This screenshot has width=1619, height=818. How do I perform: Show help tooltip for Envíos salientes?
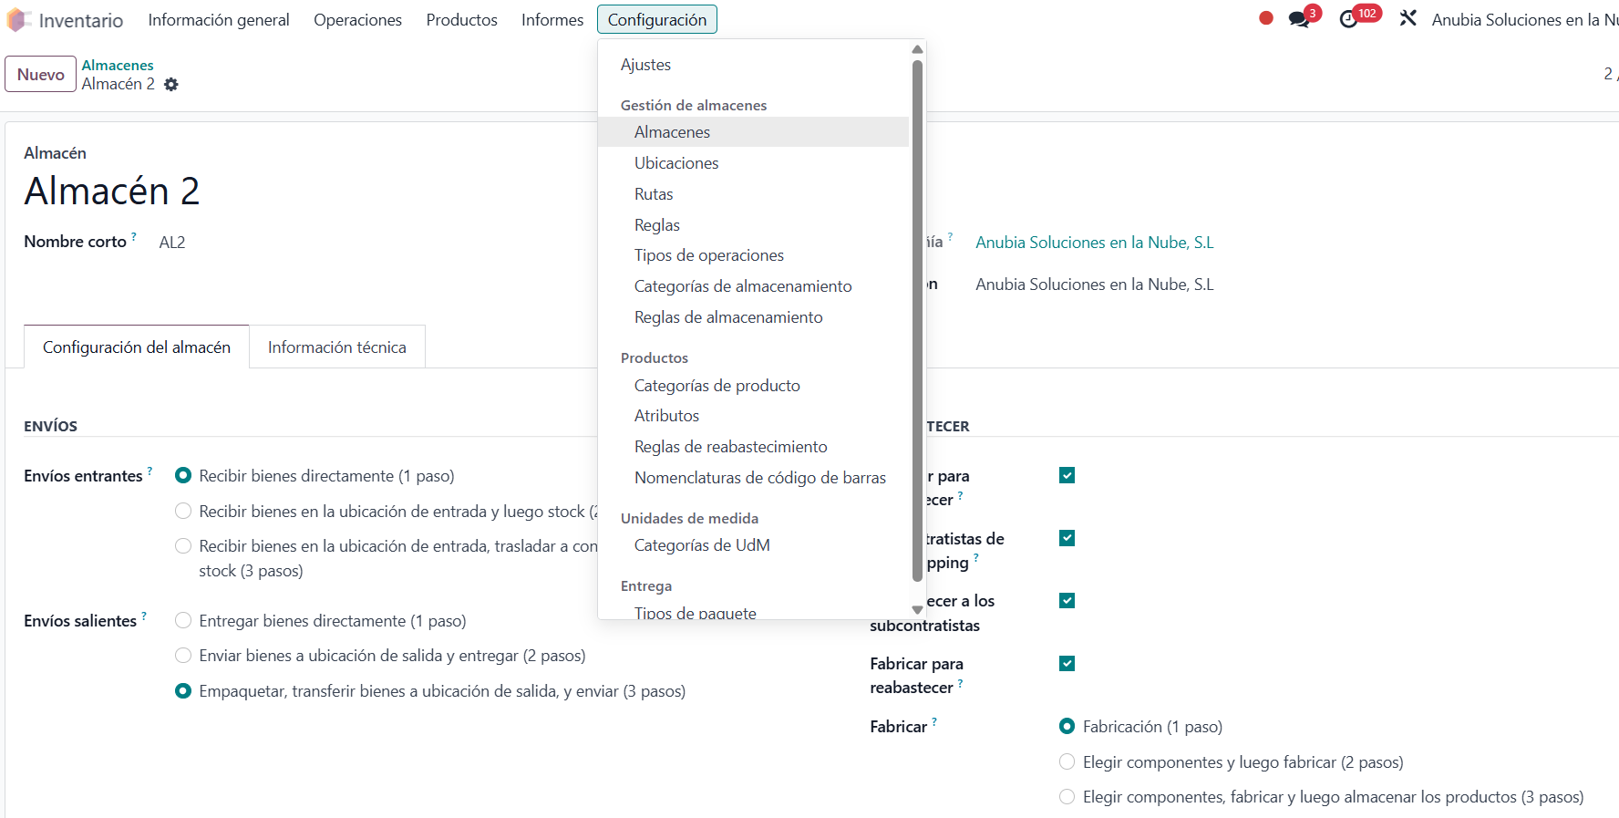pyautogui.click(x=144, y=616)
